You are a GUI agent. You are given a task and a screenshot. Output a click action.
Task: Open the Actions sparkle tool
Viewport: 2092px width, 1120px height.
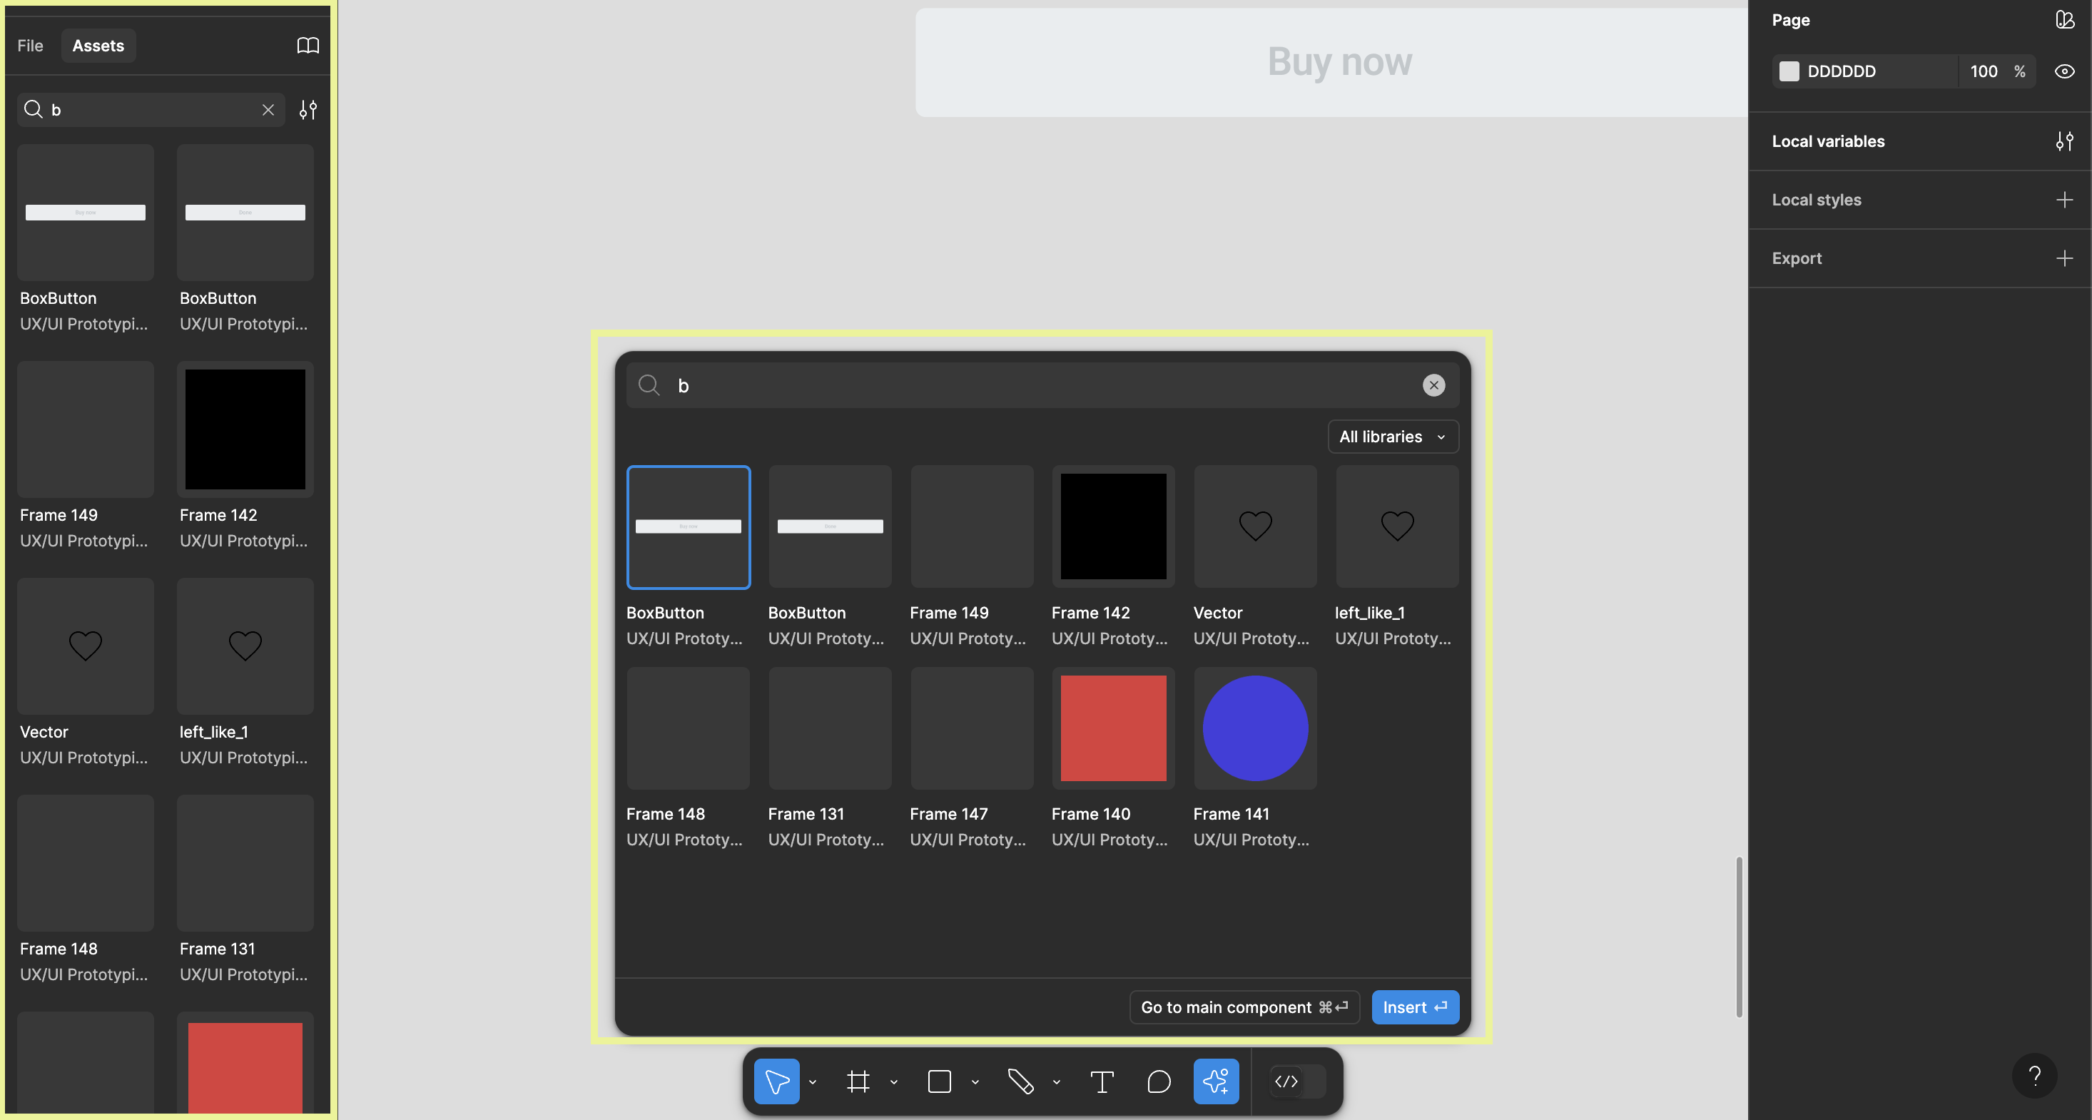[x=1216, y=1081]
